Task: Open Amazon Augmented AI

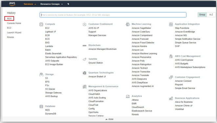Action: tap(143, 86)
